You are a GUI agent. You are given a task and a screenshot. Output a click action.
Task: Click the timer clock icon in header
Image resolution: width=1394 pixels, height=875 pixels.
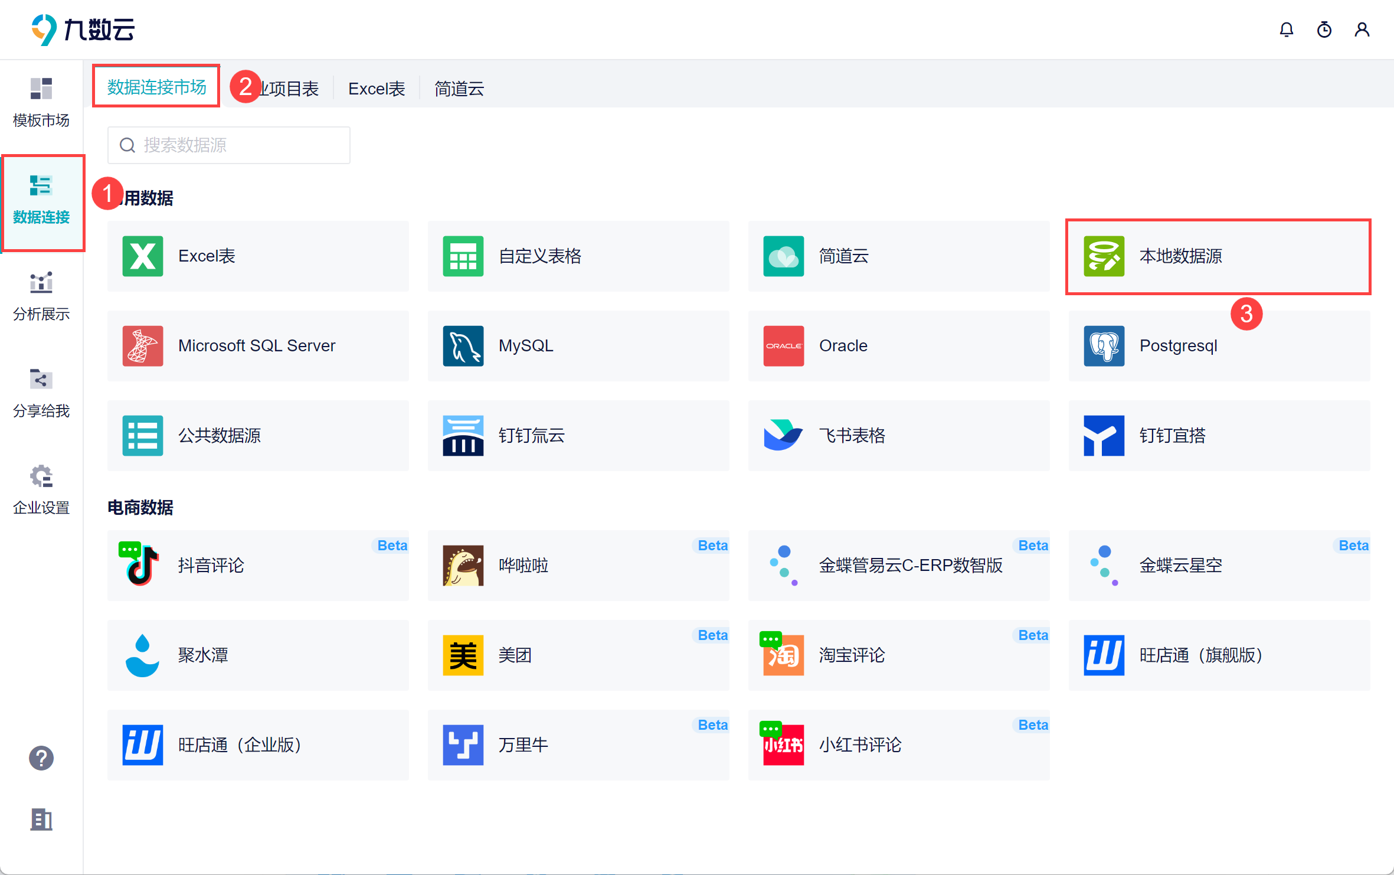tap(1324, 30)
